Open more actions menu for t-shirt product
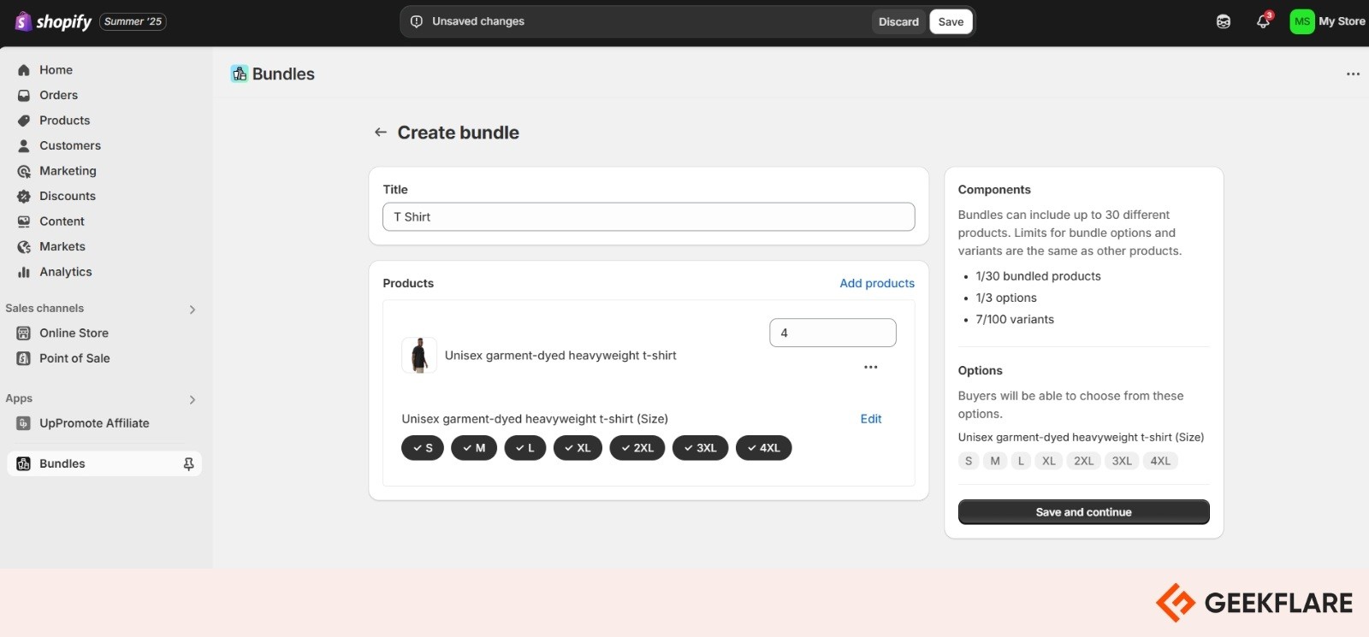The height and width of the screenshot is (637, 1369). (871, 367)
